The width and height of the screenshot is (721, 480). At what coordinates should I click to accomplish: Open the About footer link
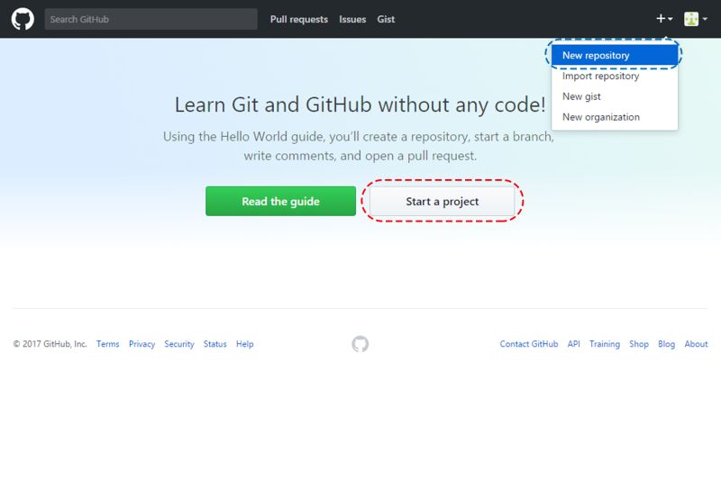point(696,344)
